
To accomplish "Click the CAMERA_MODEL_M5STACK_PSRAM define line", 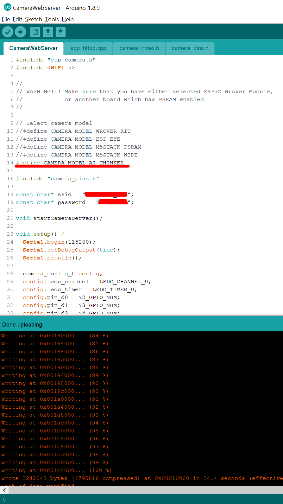I will click(79, 147).
